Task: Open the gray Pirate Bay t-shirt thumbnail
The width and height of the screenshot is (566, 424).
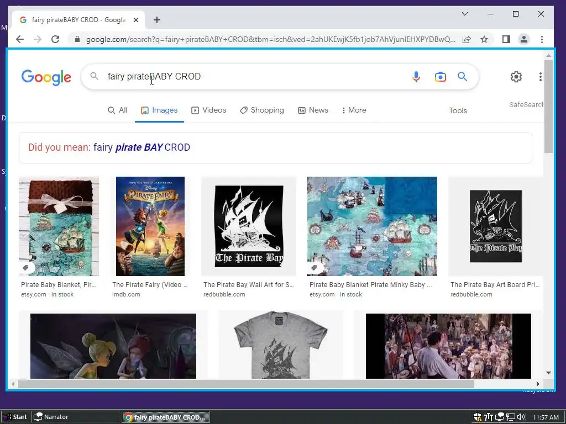Action: [280, 345]
